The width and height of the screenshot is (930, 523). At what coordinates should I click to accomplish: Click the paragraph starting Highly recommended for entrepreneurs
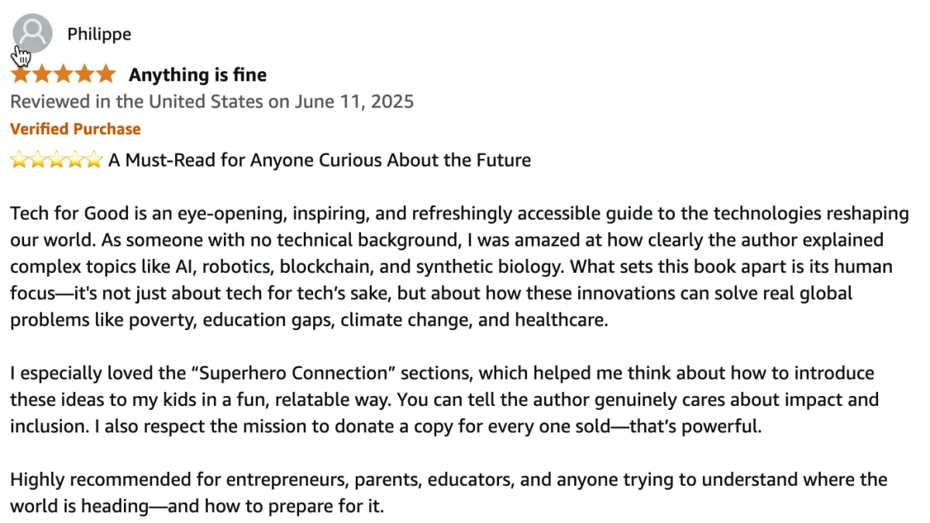coord(449,493)
